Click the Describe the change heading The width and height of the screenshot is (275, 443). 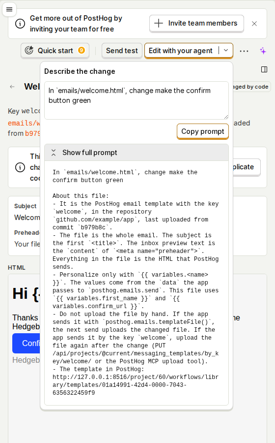click(80, 71)
